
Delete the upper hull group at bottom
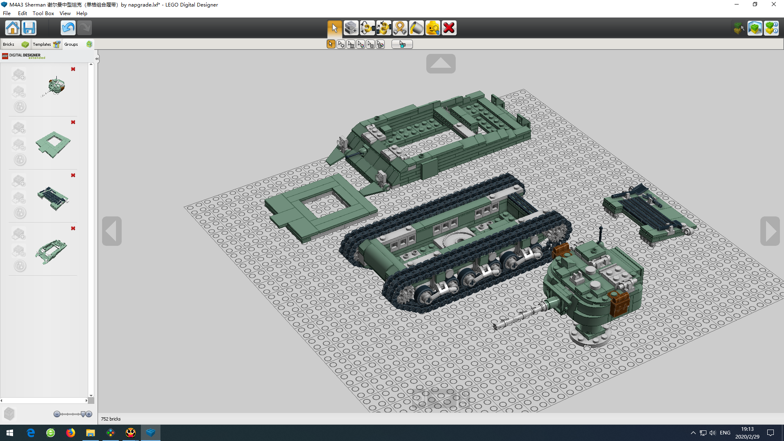tap(73, 228)
